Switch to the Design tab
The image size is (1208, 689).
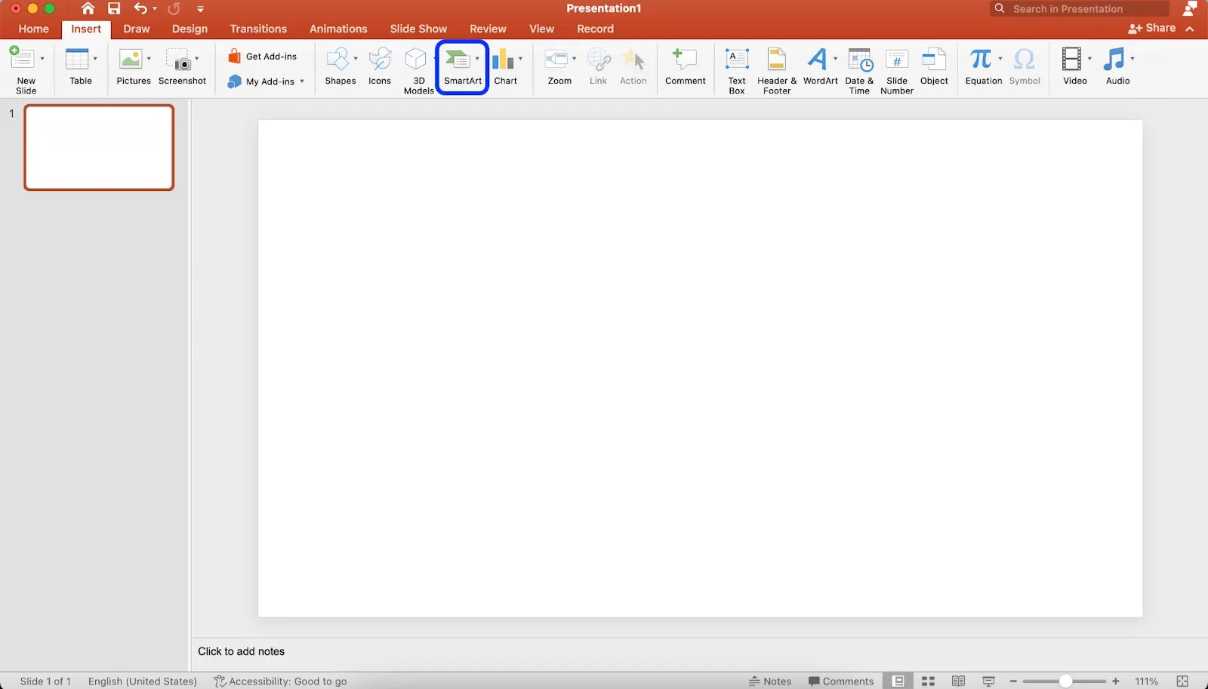190,29
